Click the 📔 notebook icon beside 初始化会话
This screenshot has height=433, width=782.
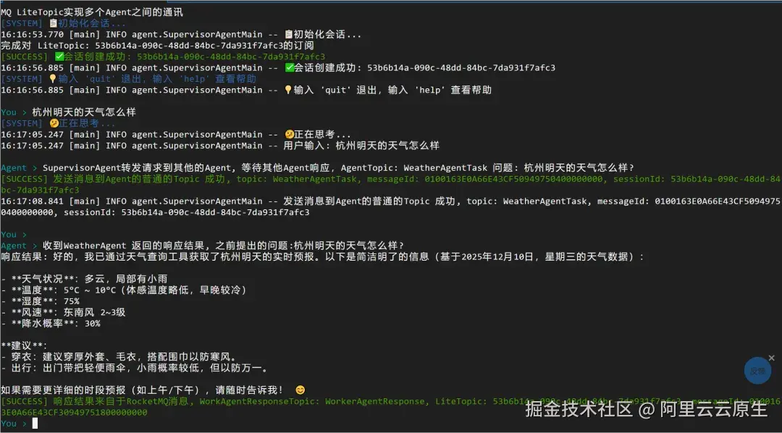52,22
